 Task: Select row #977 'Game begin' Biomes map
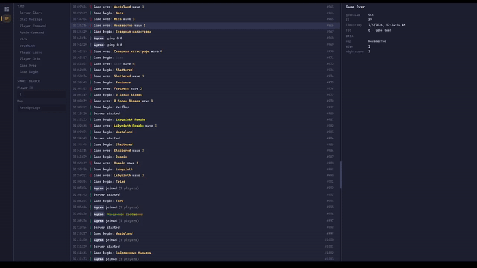pos(205,95)
